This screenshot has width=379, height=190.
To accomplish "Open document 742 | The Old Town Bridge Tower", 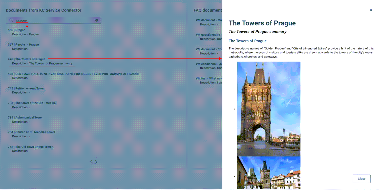I will (x=30, y=147).
